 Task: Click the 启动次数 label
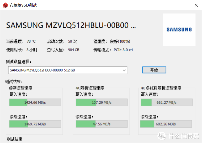click(56, 41)
